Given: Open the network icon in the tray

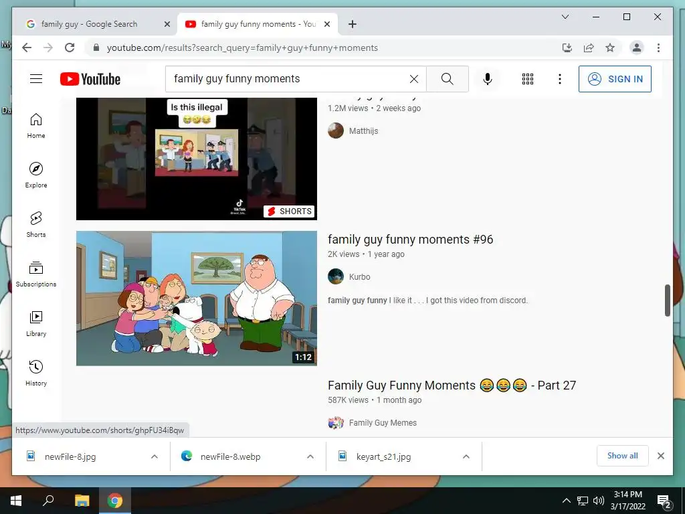Looking at the screenshot, I should coord(583,501).
